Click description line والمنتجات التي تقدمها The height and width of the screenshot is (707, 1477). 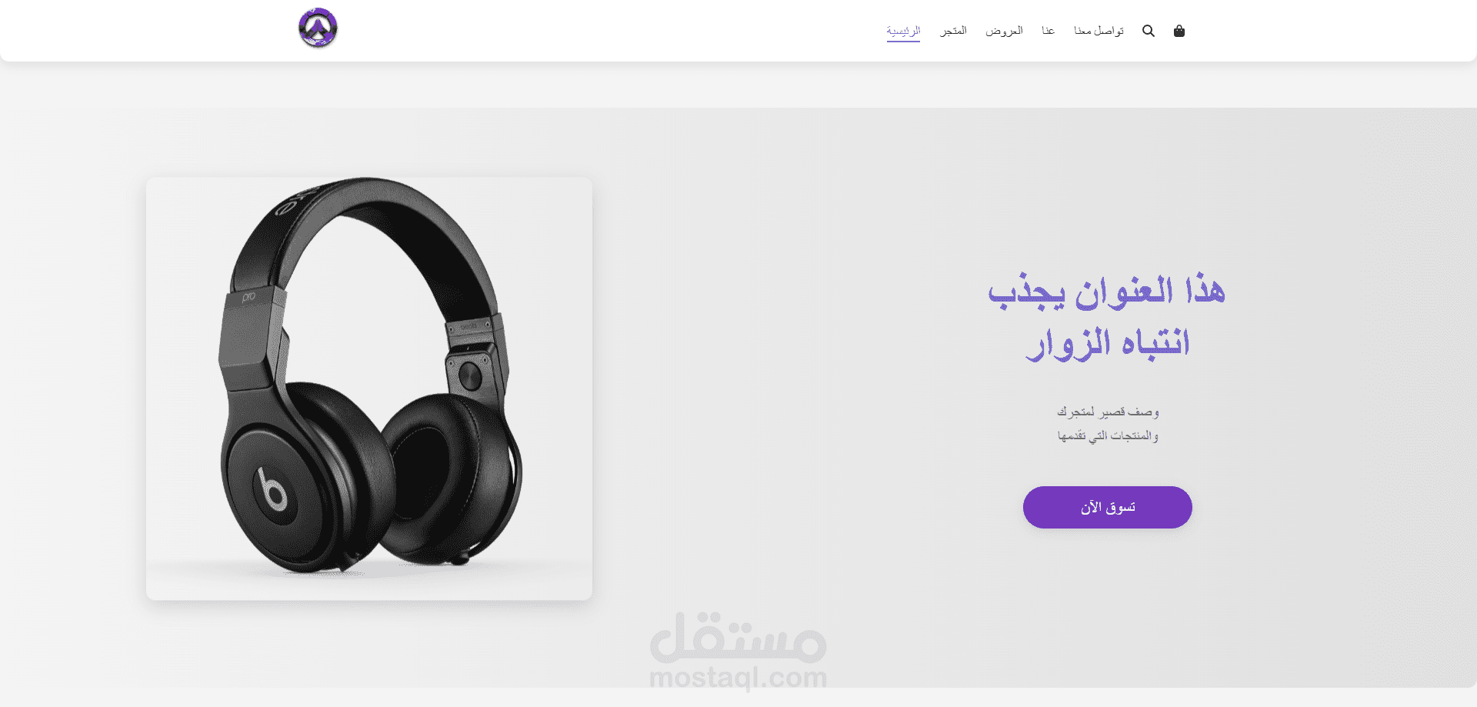pos(1108,436)
